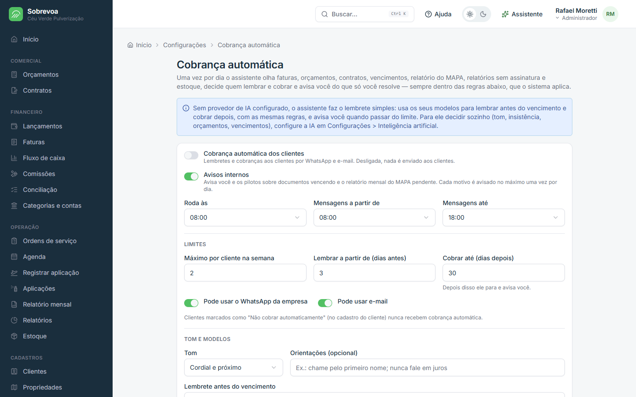Click the Cobrar até (dias depois) field

[x=503, y=273]
